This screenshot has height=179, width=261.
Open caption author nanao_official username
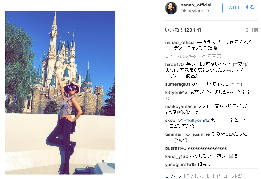pyautogui.click(x=180, y=42)
